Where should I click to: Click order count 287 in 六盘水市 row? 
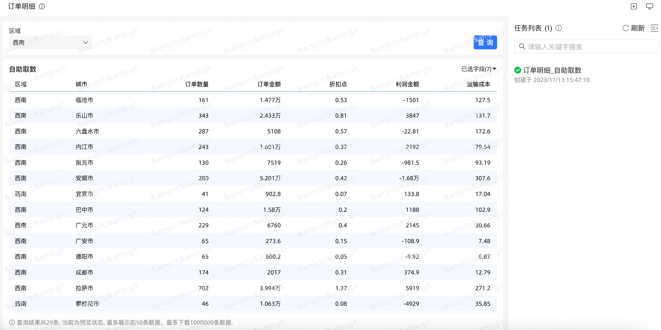pos(203,131)
